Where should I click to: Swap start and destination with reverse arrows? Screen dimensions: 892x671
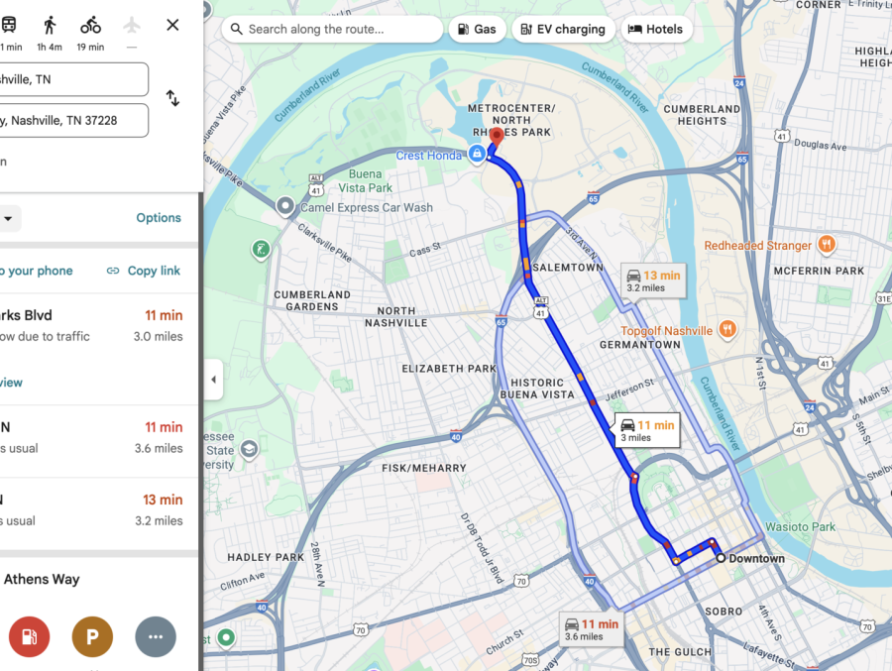(x=172, y=98)
